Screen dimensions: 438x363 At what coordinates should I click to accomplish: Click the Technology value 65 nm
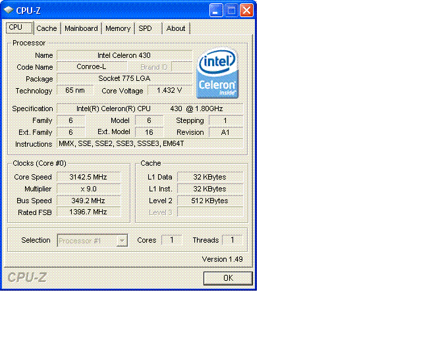pos(75,90)
